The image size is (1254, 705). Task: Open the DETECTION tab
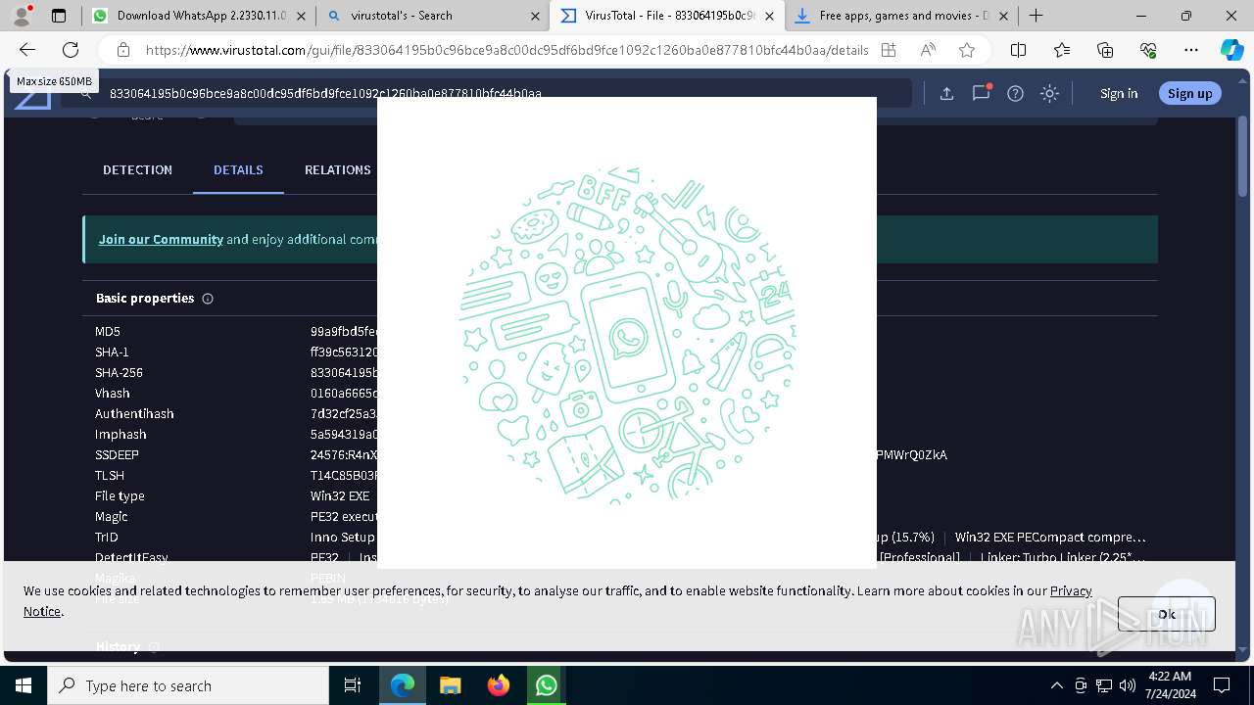[x=137, y=169]
